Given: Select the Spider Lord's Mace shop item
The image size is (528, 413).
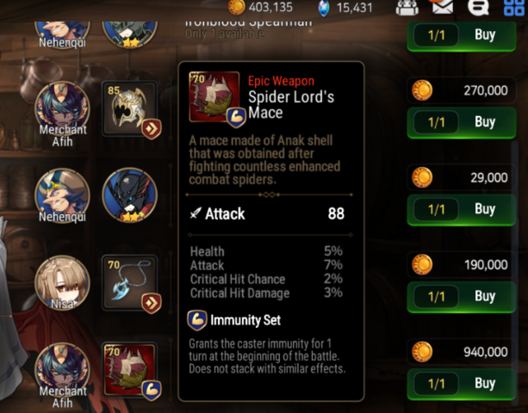Looking at the screenshot, I should coord(130,370).
